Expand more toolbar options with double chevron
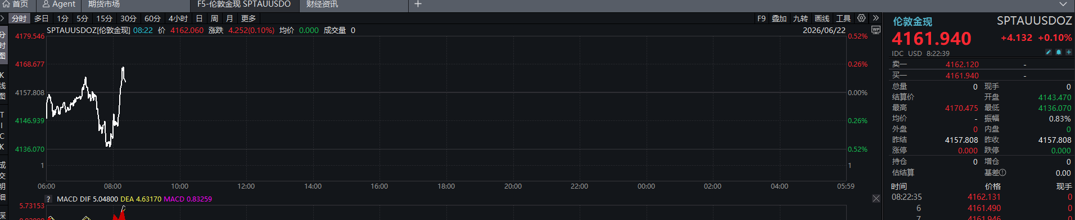Image resolution: width=1075 pixels, height=220 pixels. 875,18
